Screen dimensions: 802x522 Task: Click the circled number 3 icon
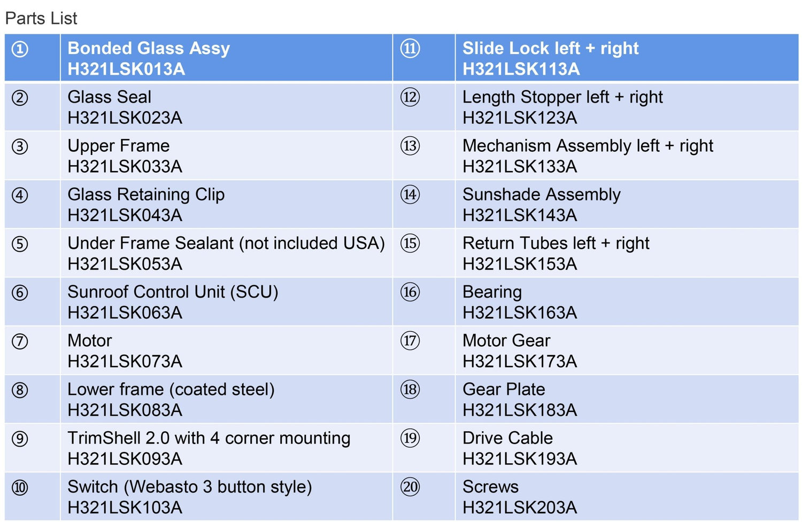[20, 146]
